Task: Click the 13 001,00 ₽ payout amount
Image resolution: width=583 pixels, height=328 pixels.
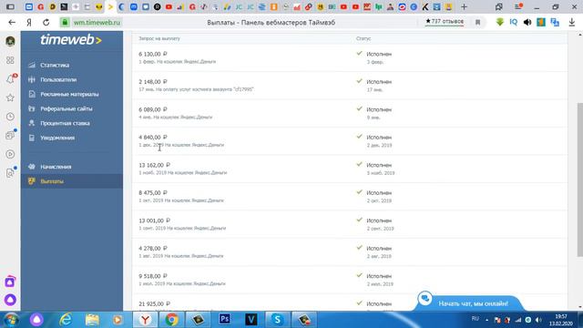Action: coord(154,220)
